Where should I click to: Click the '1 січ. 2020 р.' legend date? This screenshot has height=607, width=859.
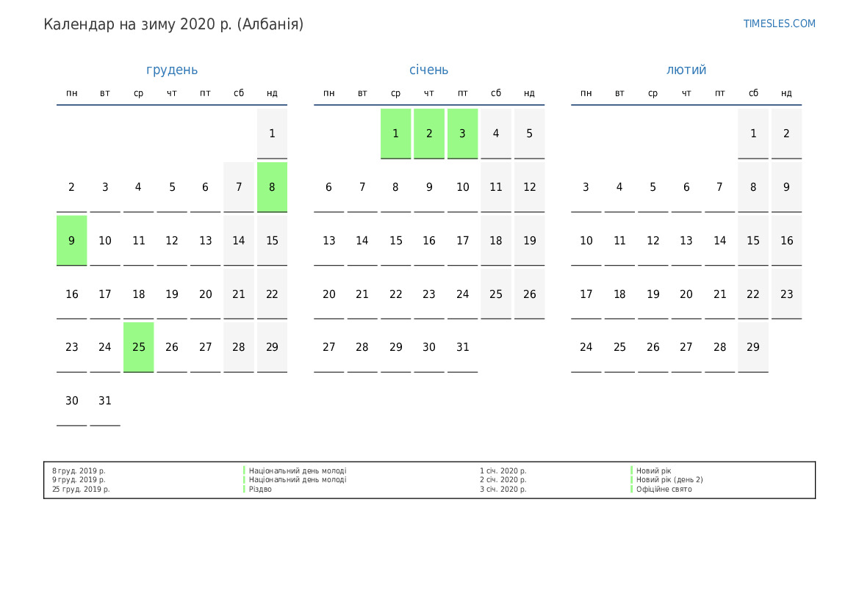tap(503, 471)
